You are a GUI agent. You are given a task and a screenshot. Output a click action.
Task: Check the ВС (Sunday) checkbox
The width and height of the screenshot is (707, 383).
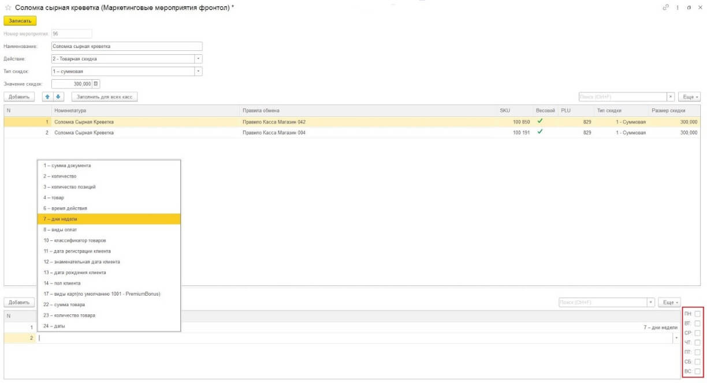(697, 371)
